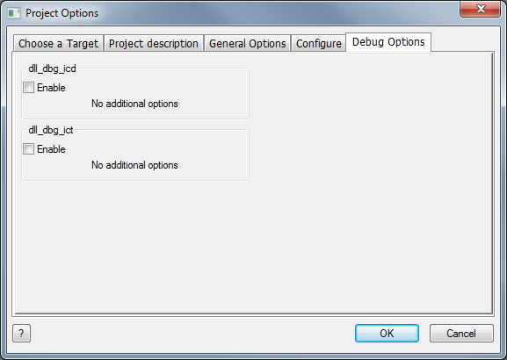Click the Enable label under dll_dbg_ict
Viewport: 507px width, 360px height.
pos(51,149)
